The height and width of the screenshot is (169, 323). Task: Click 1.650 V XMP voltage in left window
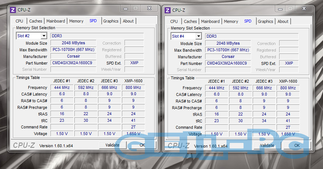click(133, 134)
